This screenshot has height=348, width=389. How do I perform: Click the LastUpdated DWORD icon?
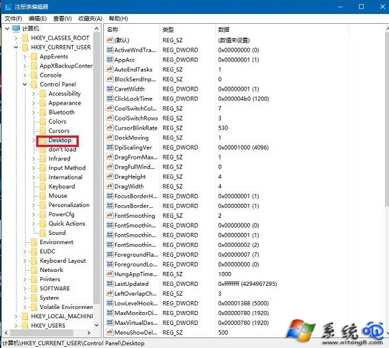pos(110,284)
